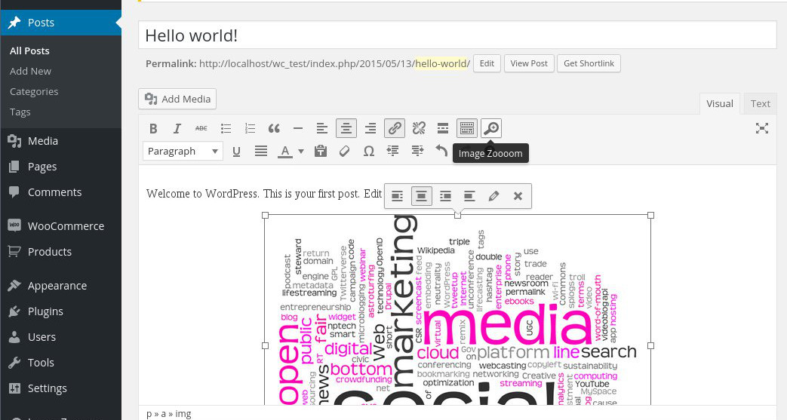
Task: Open Posts in the sidebar
Action: click(x=60, y=23)
